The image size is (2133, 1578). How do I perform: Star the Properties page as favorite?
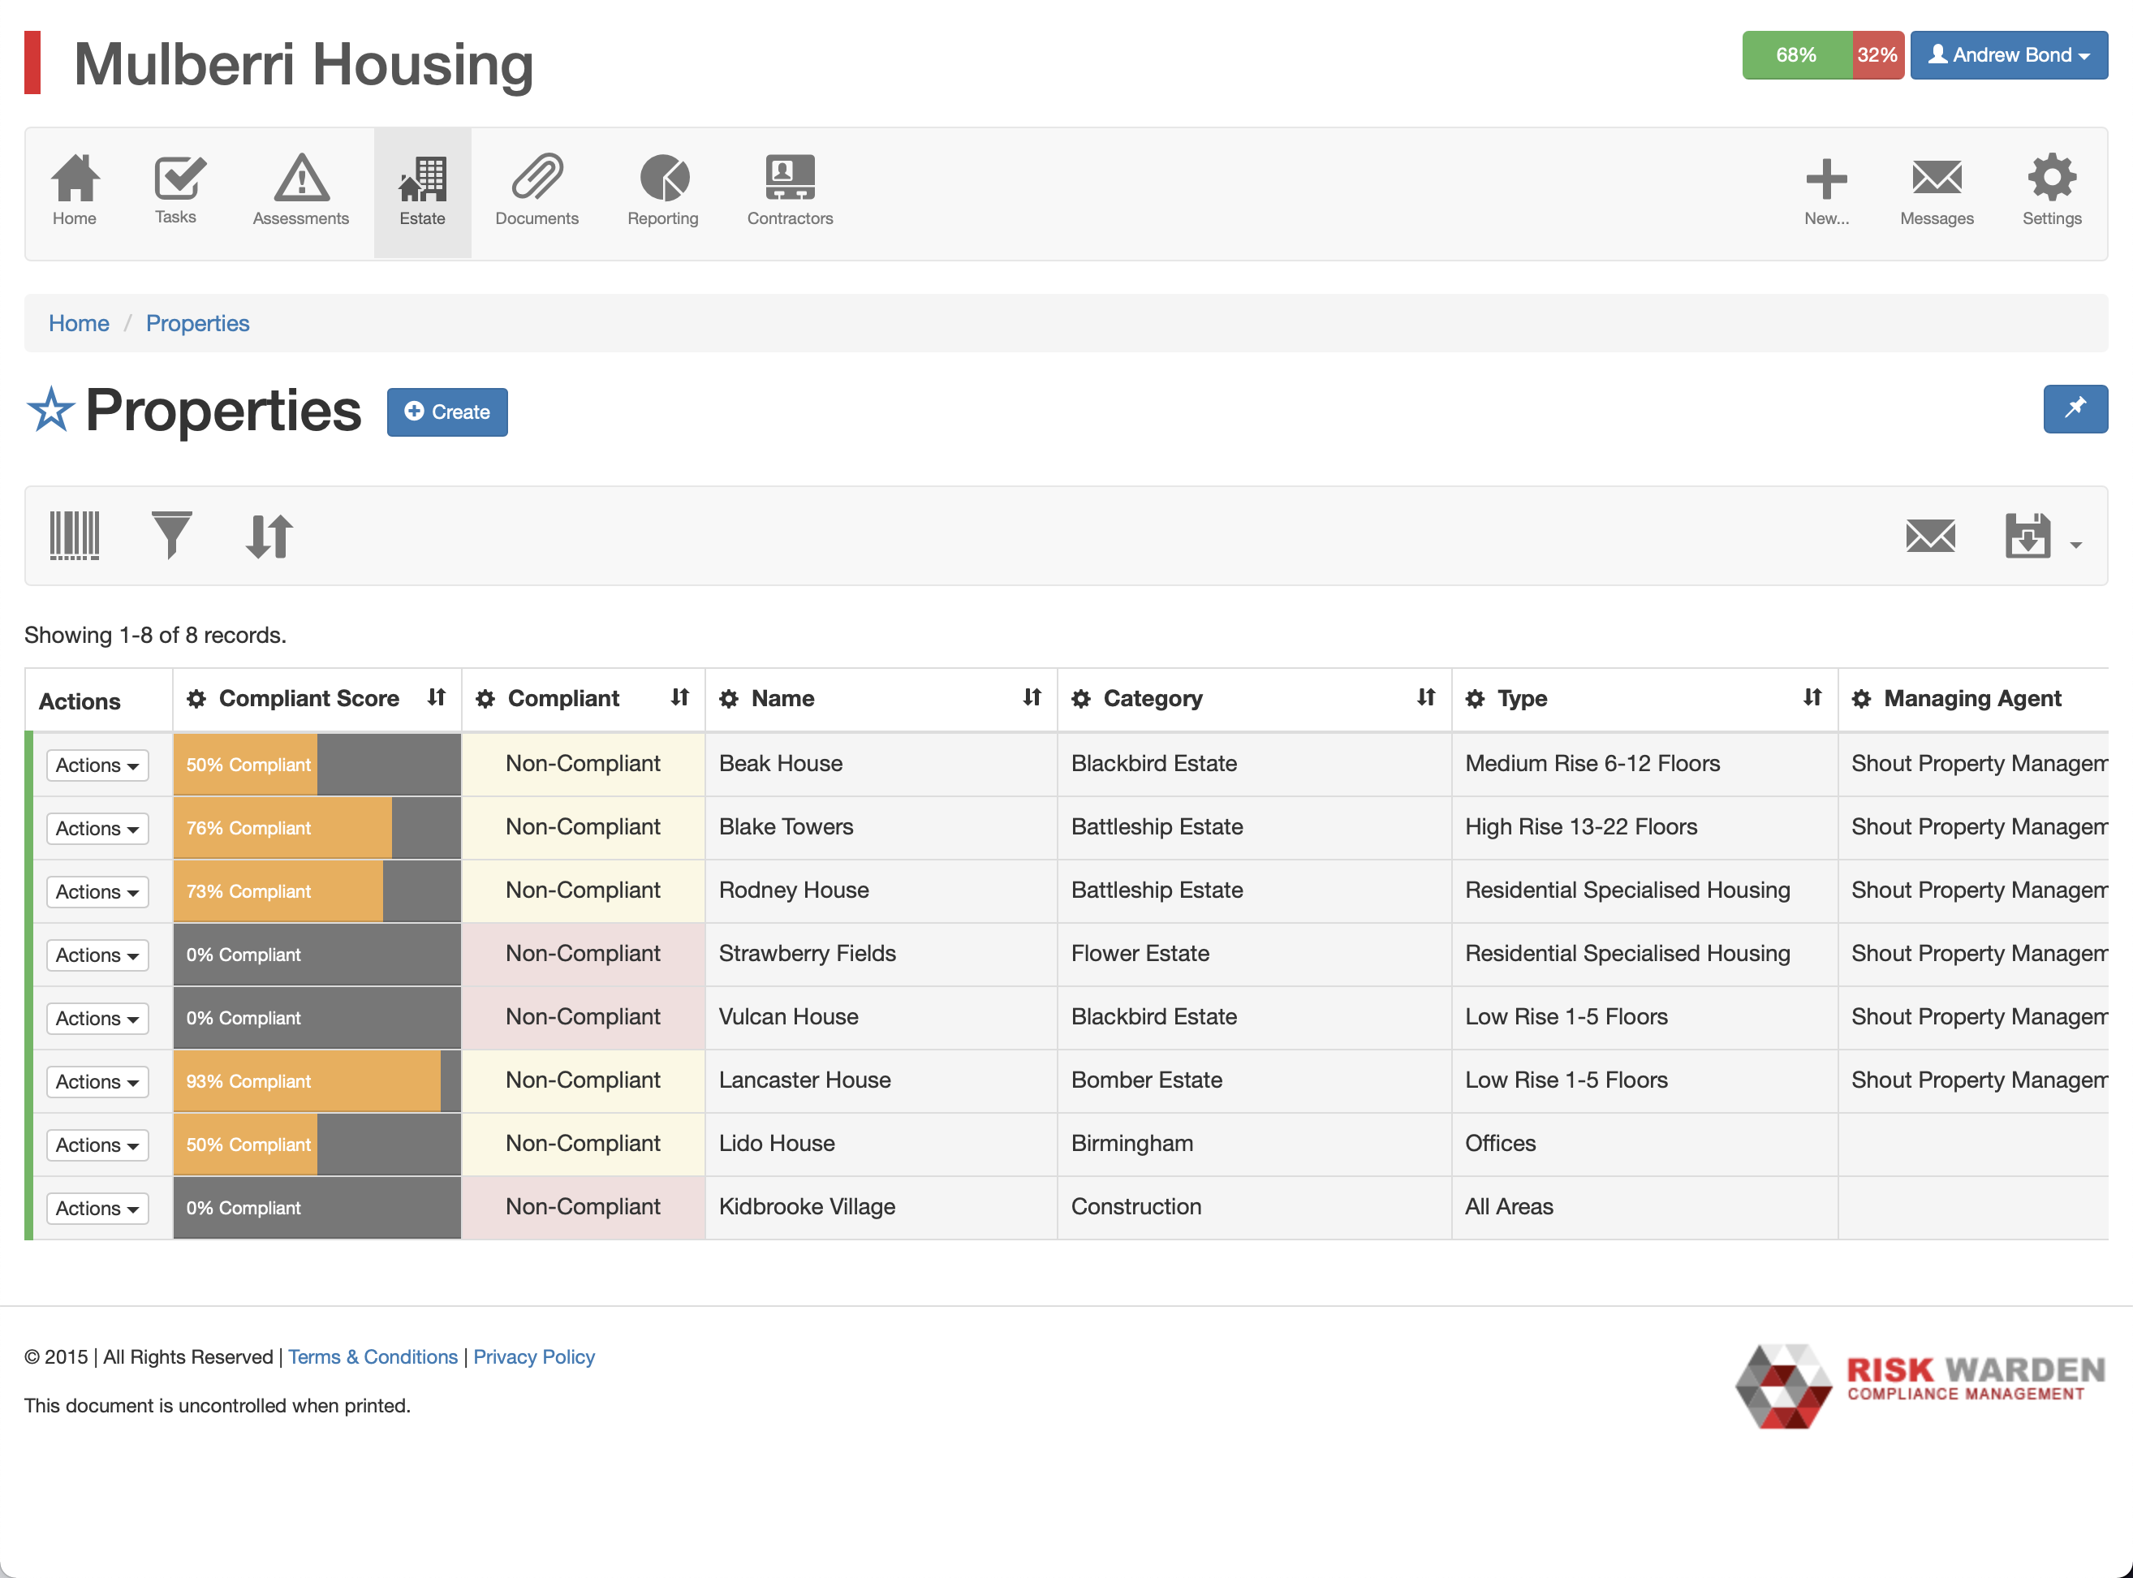coord(50,411)
